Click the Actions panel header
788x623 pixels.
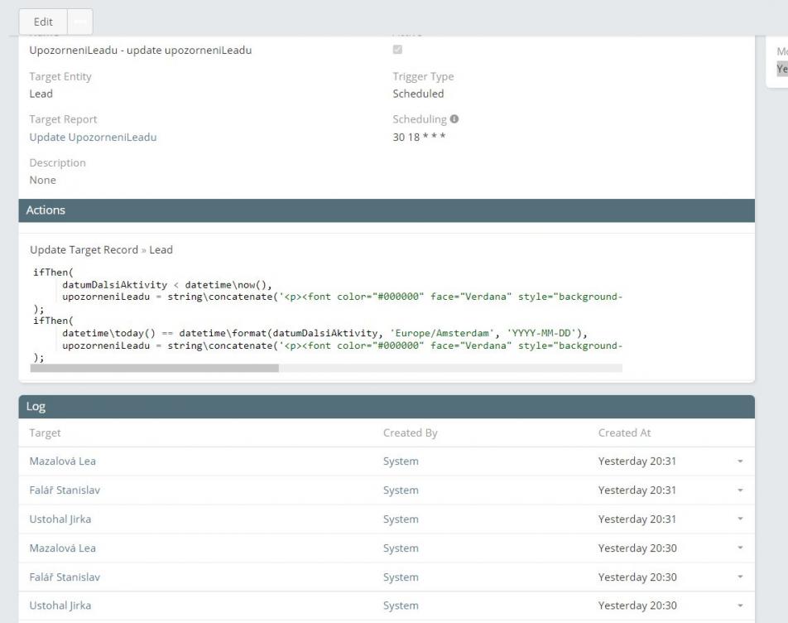tap(387, 210)
